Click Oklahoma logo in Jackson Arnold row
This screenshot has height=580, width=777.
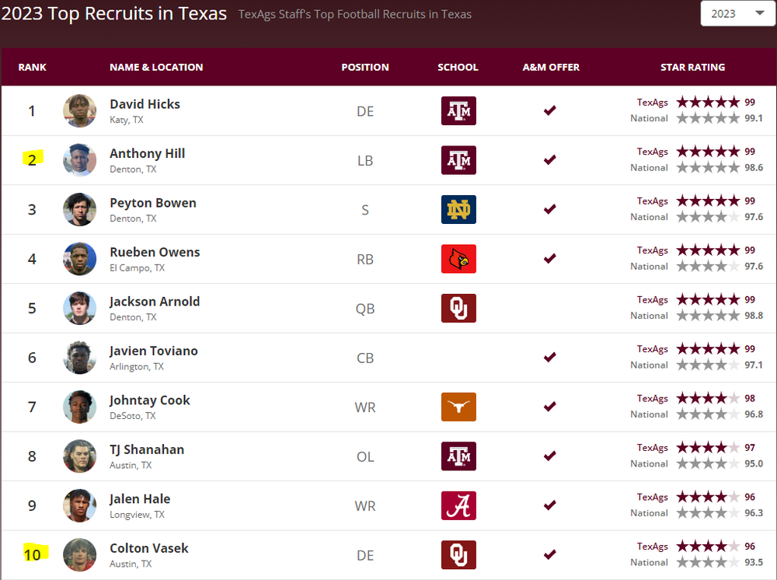(x=458, y=309)
